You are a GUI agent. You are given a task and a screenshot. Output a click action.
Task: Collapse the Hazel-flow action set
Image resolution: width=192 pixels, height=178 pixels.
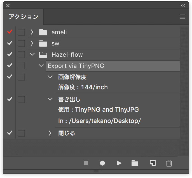tap(32, 54)
